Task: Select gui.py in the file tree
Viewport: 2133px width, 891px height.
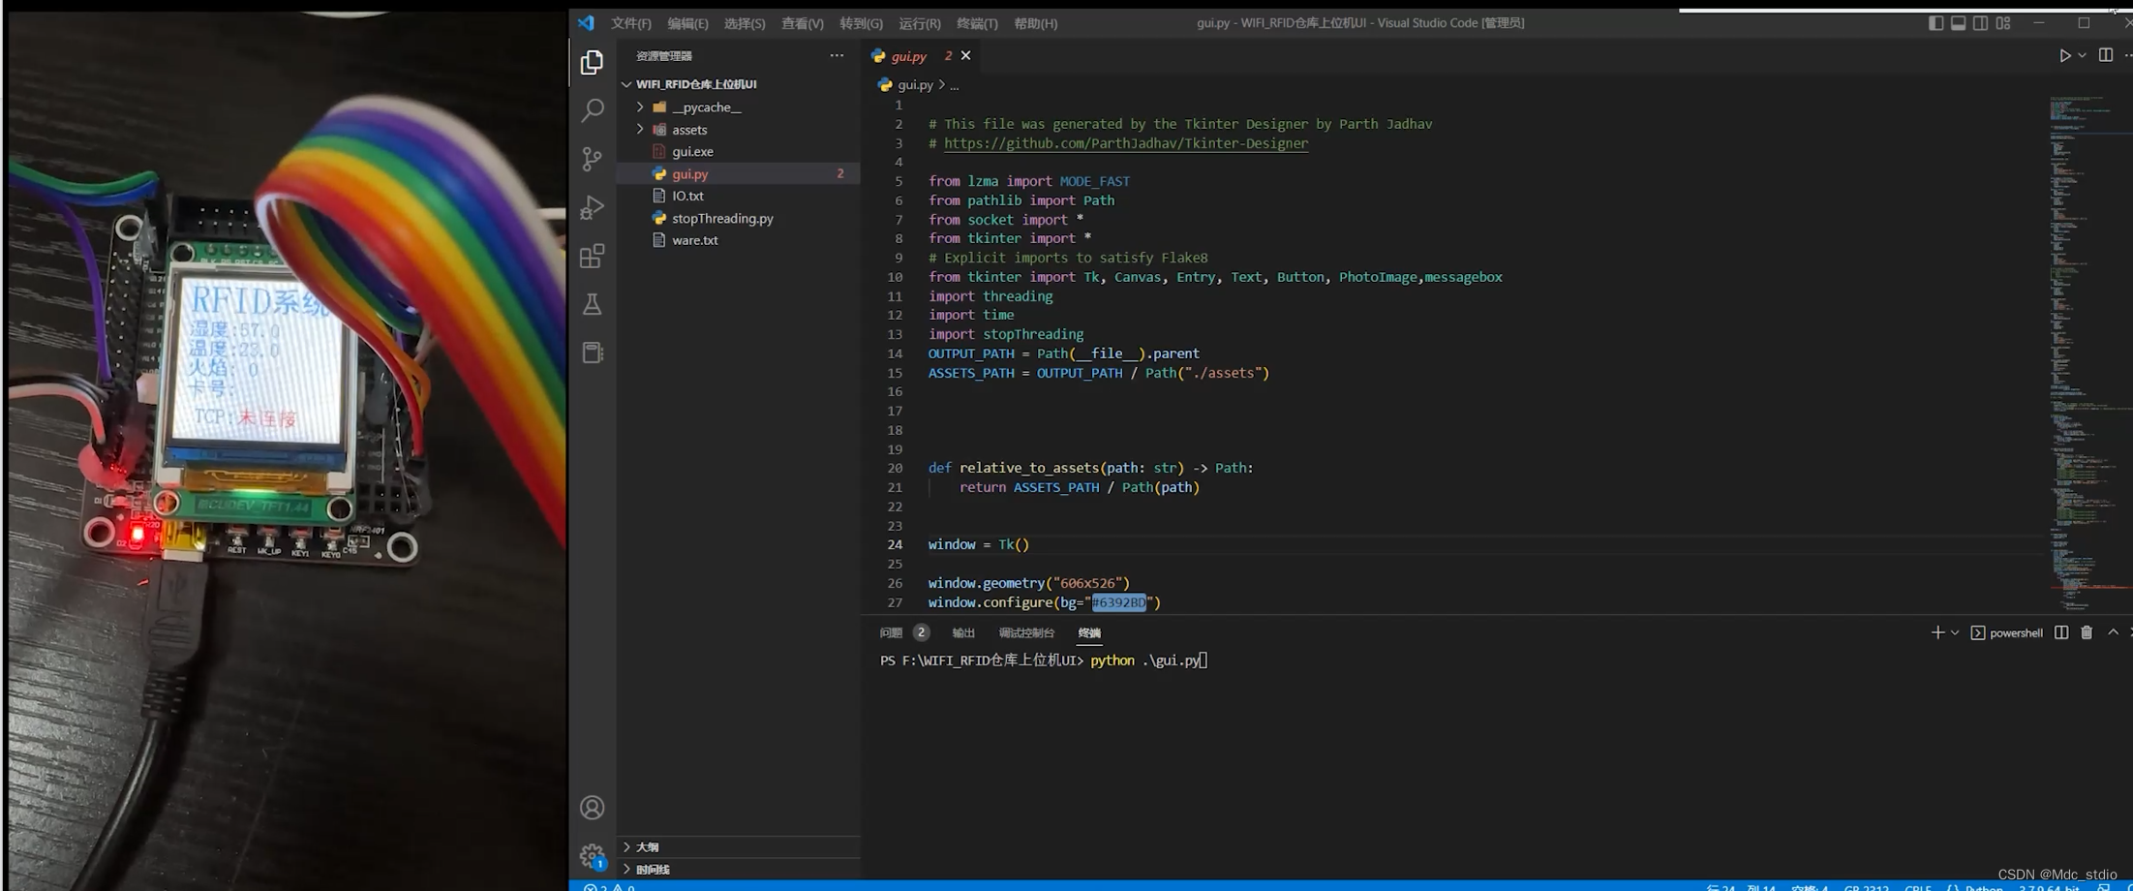Action: (738, 173)
